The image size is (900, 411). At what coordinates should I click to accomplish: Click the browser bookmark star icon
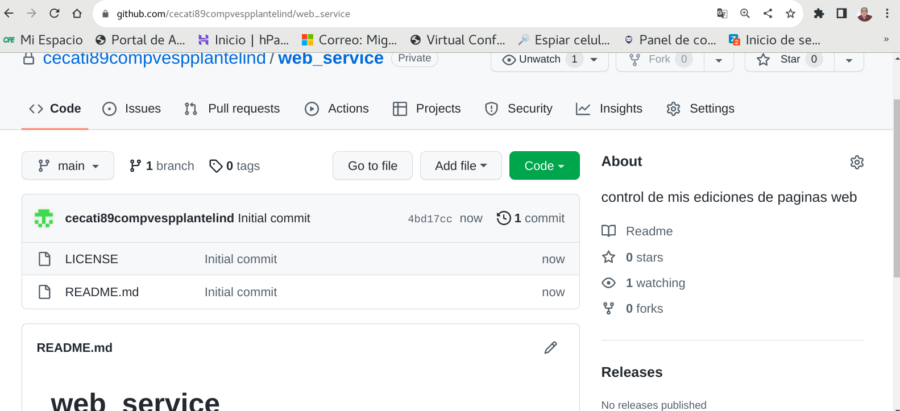[x=790, y=14]
